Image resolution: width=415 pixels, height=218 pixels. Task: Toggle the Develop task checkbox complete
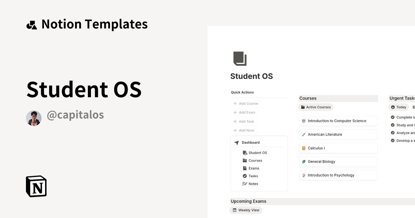tap(393, 140)
